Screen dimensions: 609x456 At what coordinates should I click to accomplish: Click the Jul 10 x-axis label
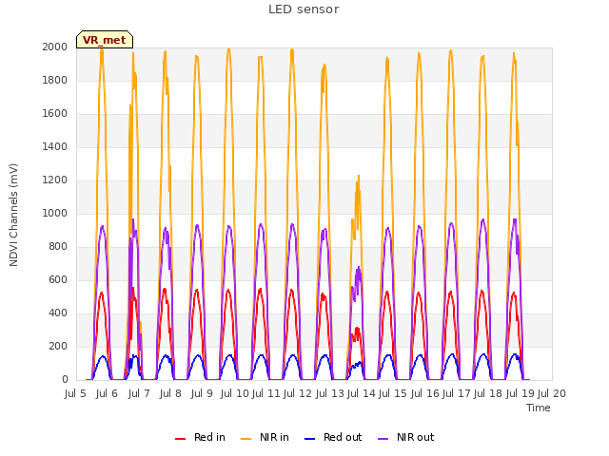(235, 393)
